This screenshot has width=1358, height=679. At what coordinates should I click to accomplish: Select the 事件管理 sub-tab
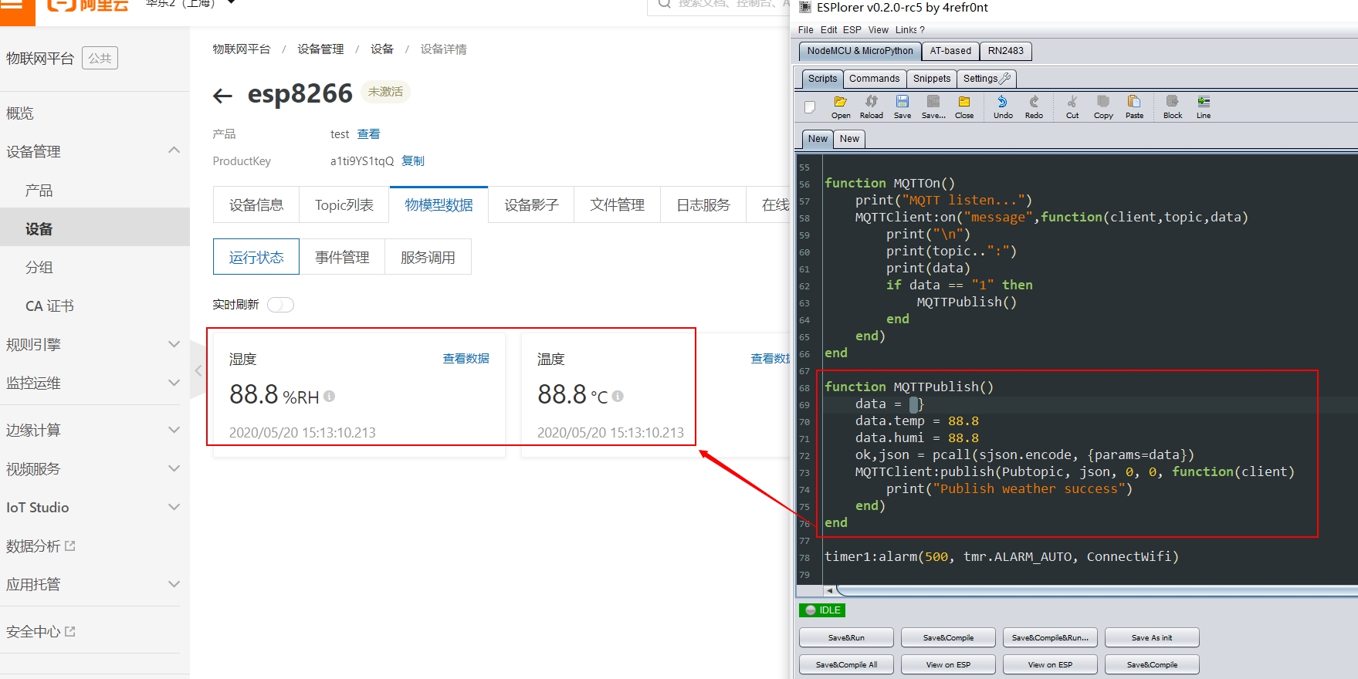point(342,257)
